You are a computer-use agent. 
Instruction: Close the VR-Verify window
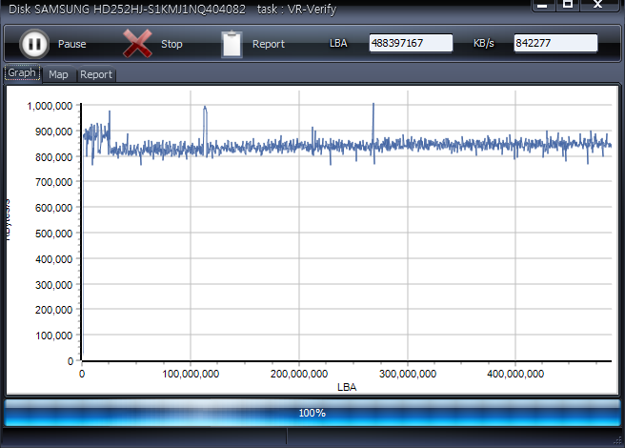tap(598, 5)
